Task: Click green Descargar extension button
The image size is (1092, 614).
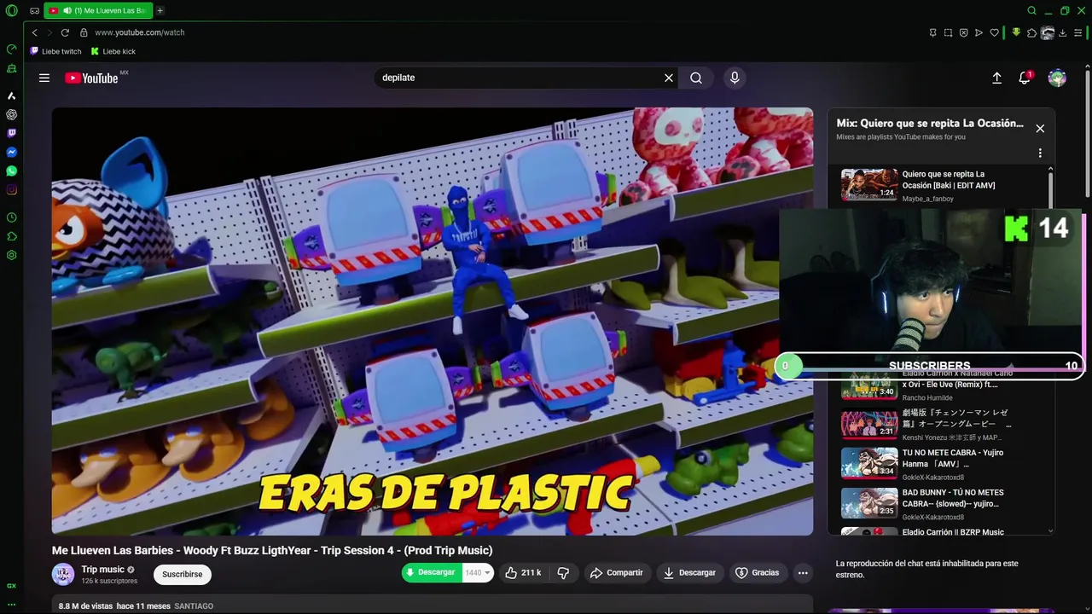Action: [x=432, y=572]
